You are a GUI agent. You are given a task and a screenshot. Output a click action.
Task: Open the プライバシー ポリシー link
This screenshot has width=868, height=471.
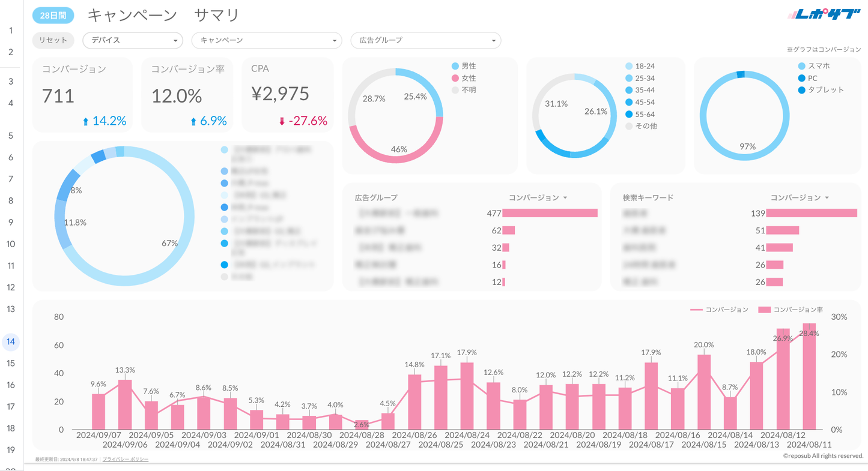pyautogui.click(x=126, y=459)
